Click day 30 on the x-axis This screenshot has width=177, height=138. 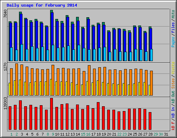click(x=161, y=134)
